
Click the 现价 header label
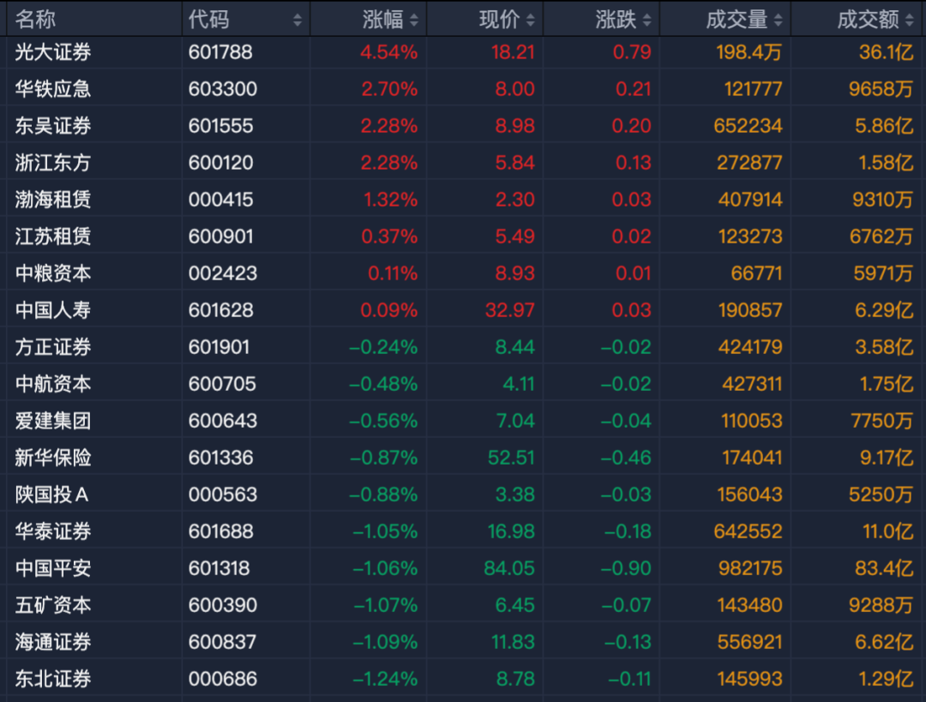tap(499, 20)
